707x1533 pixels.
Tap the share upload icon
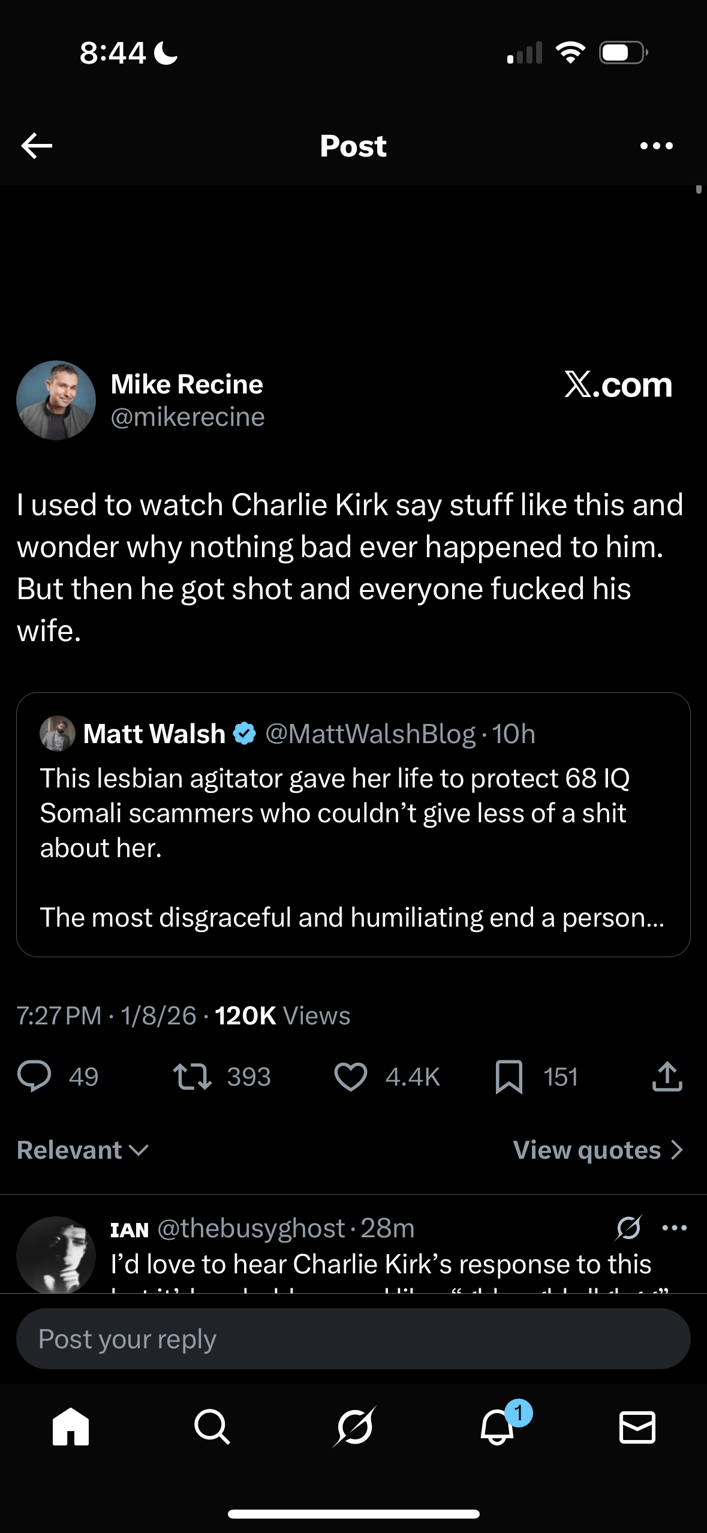click(667, 1076)
